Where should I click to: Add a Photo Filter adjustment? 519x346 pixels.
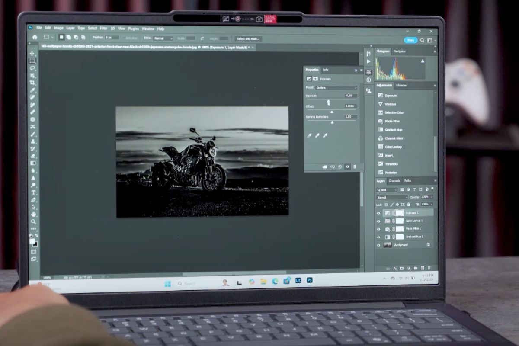point(392,121)
